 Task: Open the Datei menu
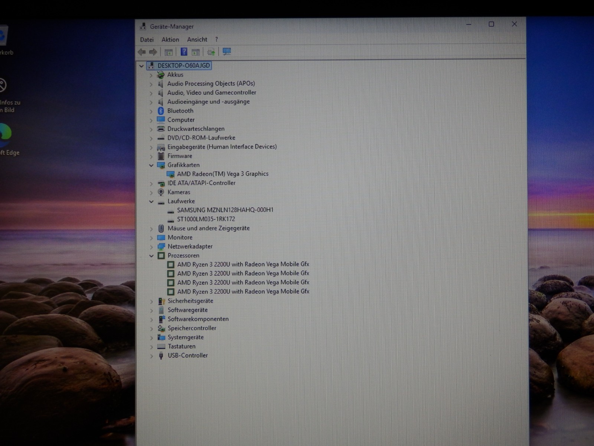pos(147,39)
